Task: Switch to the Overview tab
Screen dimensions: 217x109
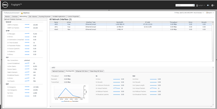Action: pyautogui.click(x=15, y=17)
